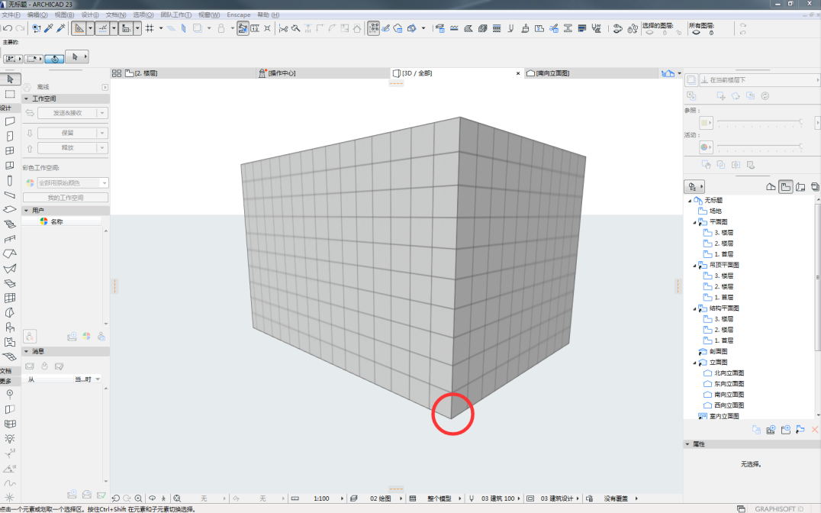Screen dimensions: 821x513
Task: Click the Redo arrow in the toolbar
Action: click(21, 28)
